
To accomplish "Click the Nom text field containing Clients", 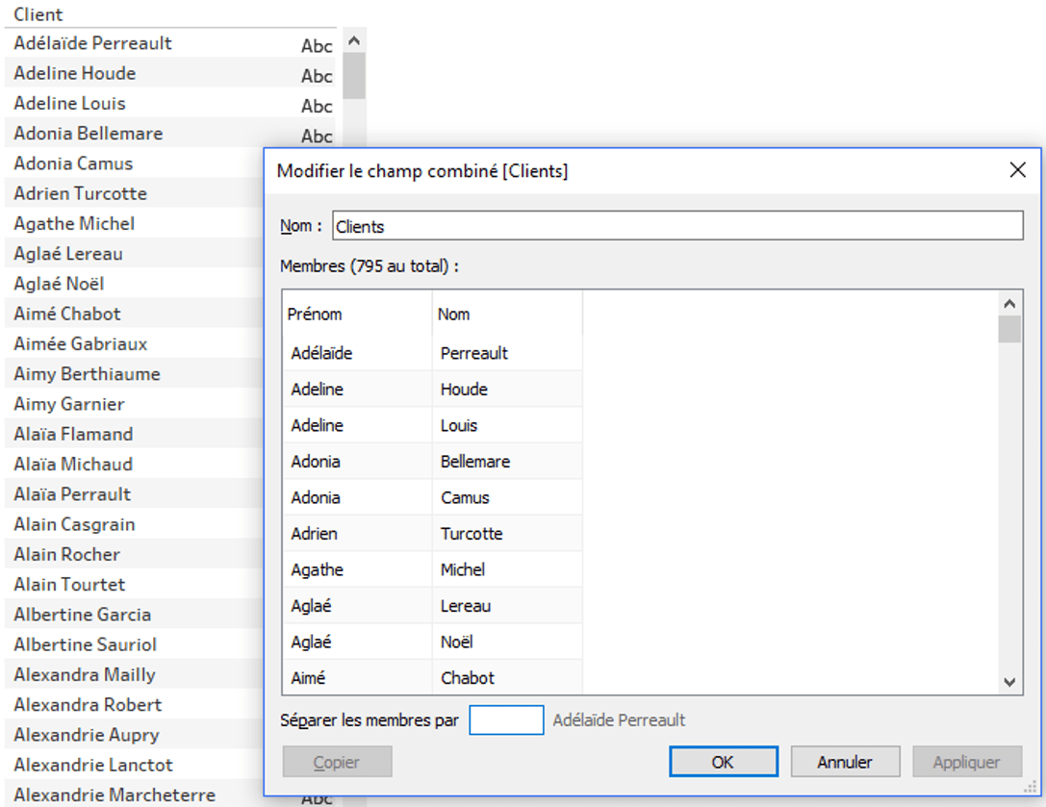I will click(676, 226).
